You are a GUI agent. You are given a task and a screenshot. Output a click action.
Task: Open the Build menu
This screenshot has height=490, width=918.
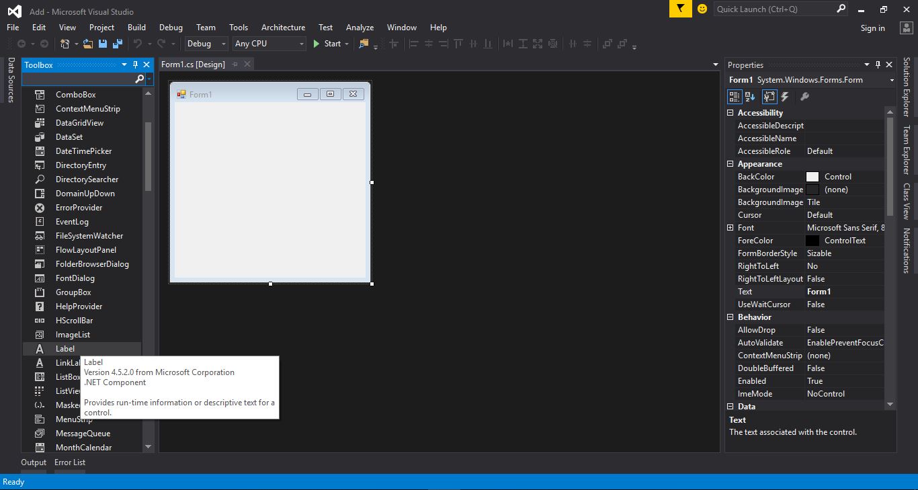tap(136, 28)
